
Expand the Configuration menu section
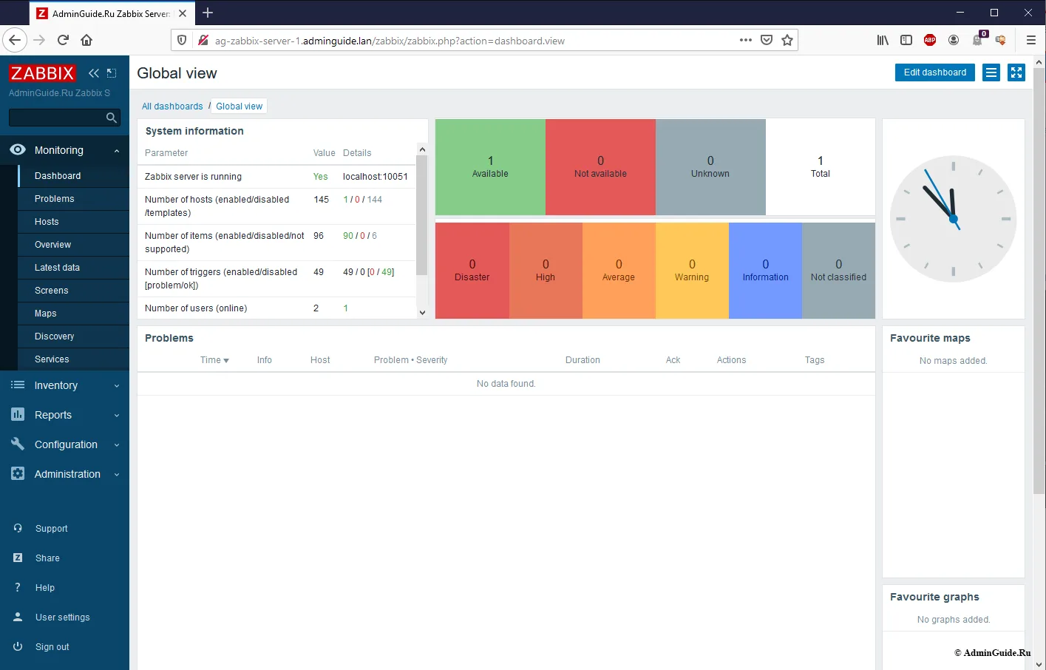click(117, 445)
